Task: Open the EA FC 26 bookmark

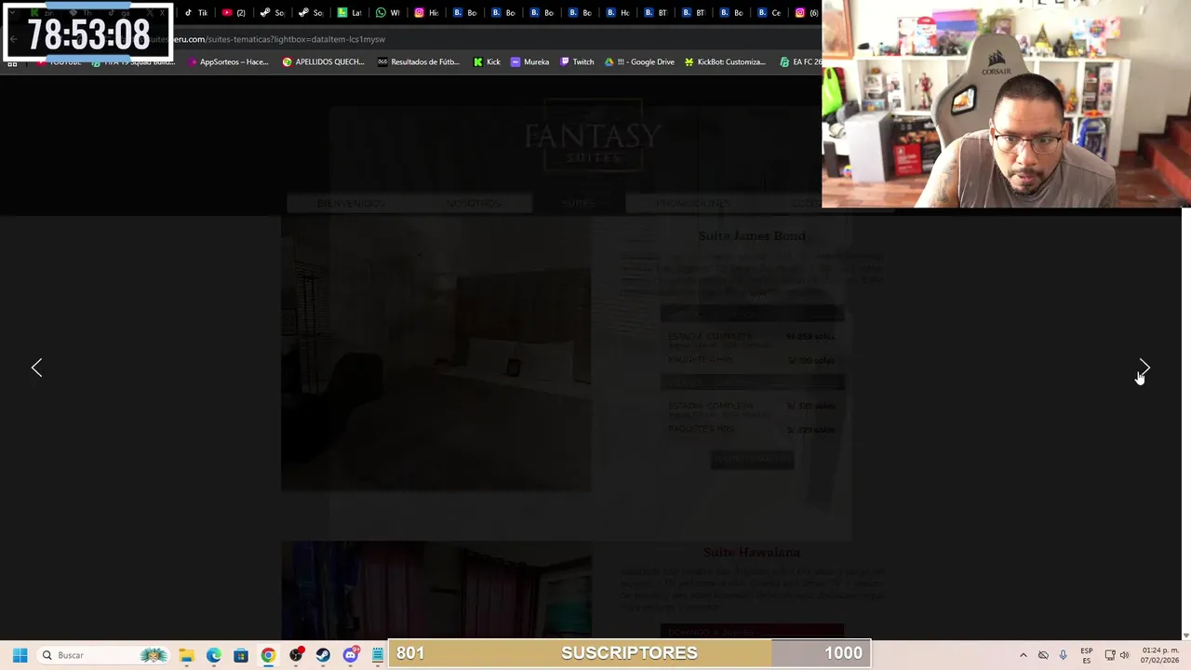Action: 801,61
